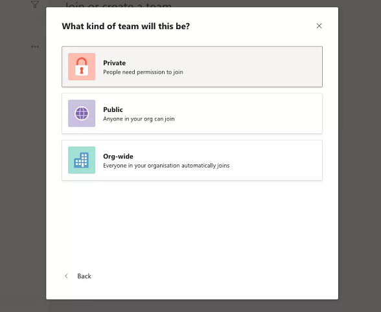Click the purple globe Public icon

(x=82, y=113)
